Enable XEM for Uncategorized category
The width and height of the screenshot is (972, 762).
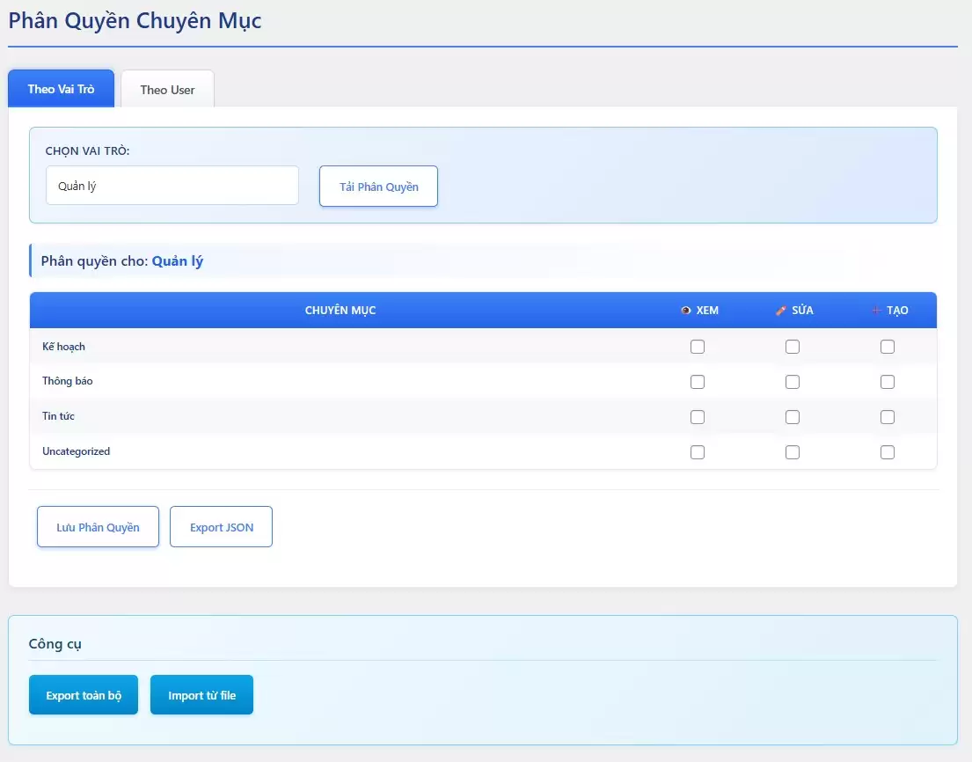click(x=698, y=452)
